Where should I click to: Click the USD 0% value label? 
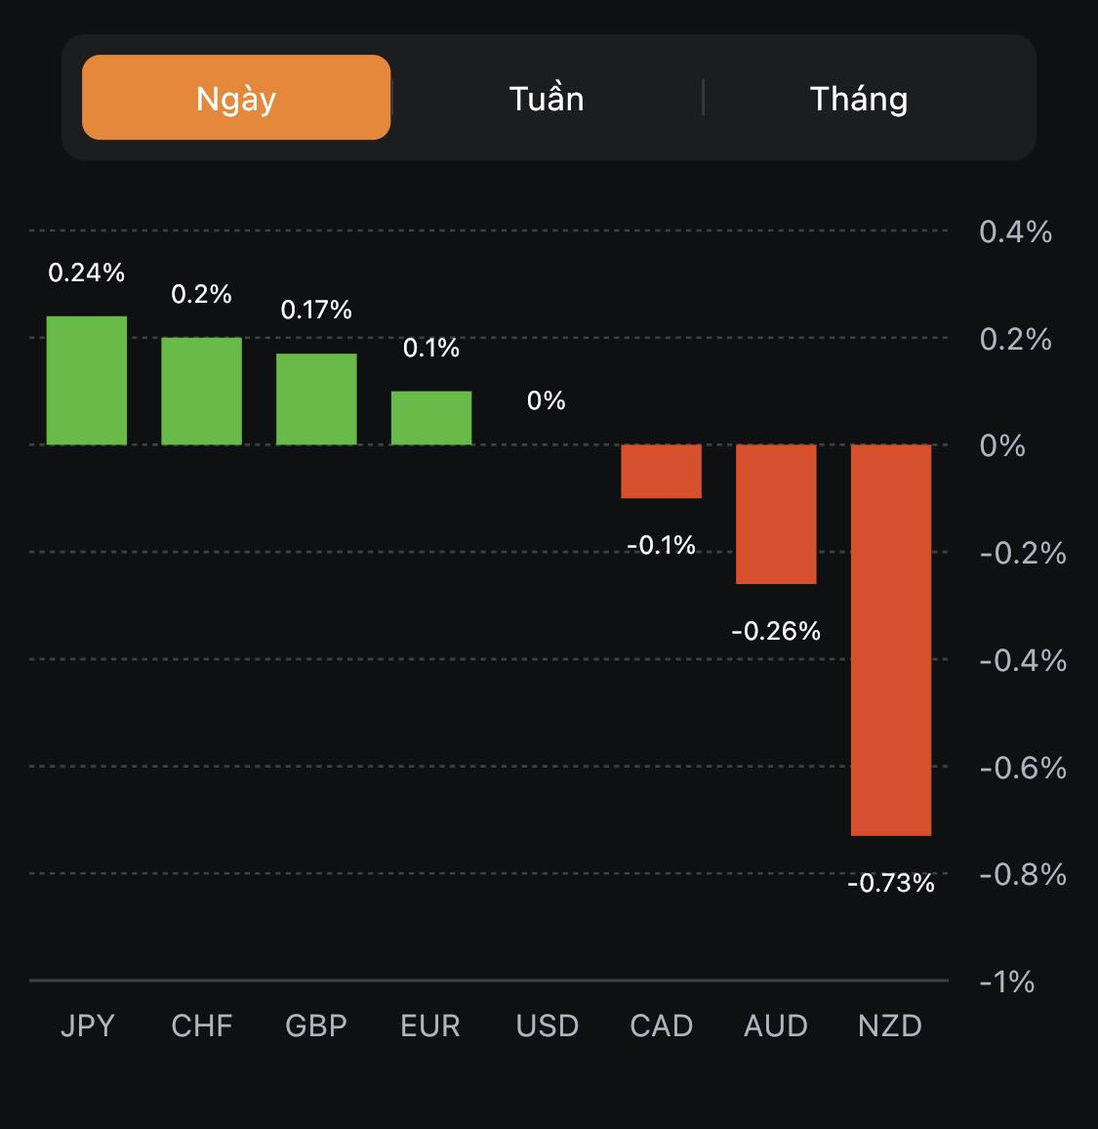(547, 400)
